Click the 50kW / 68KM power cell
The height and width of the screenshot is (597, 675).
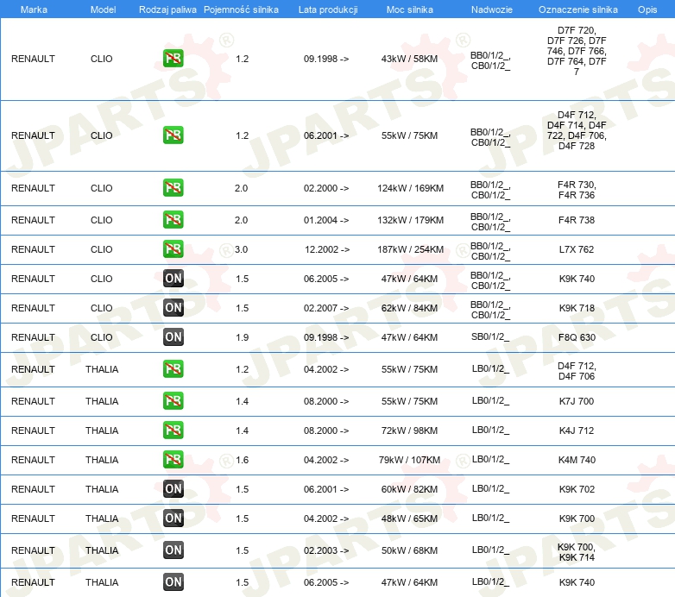pos(409,550)
